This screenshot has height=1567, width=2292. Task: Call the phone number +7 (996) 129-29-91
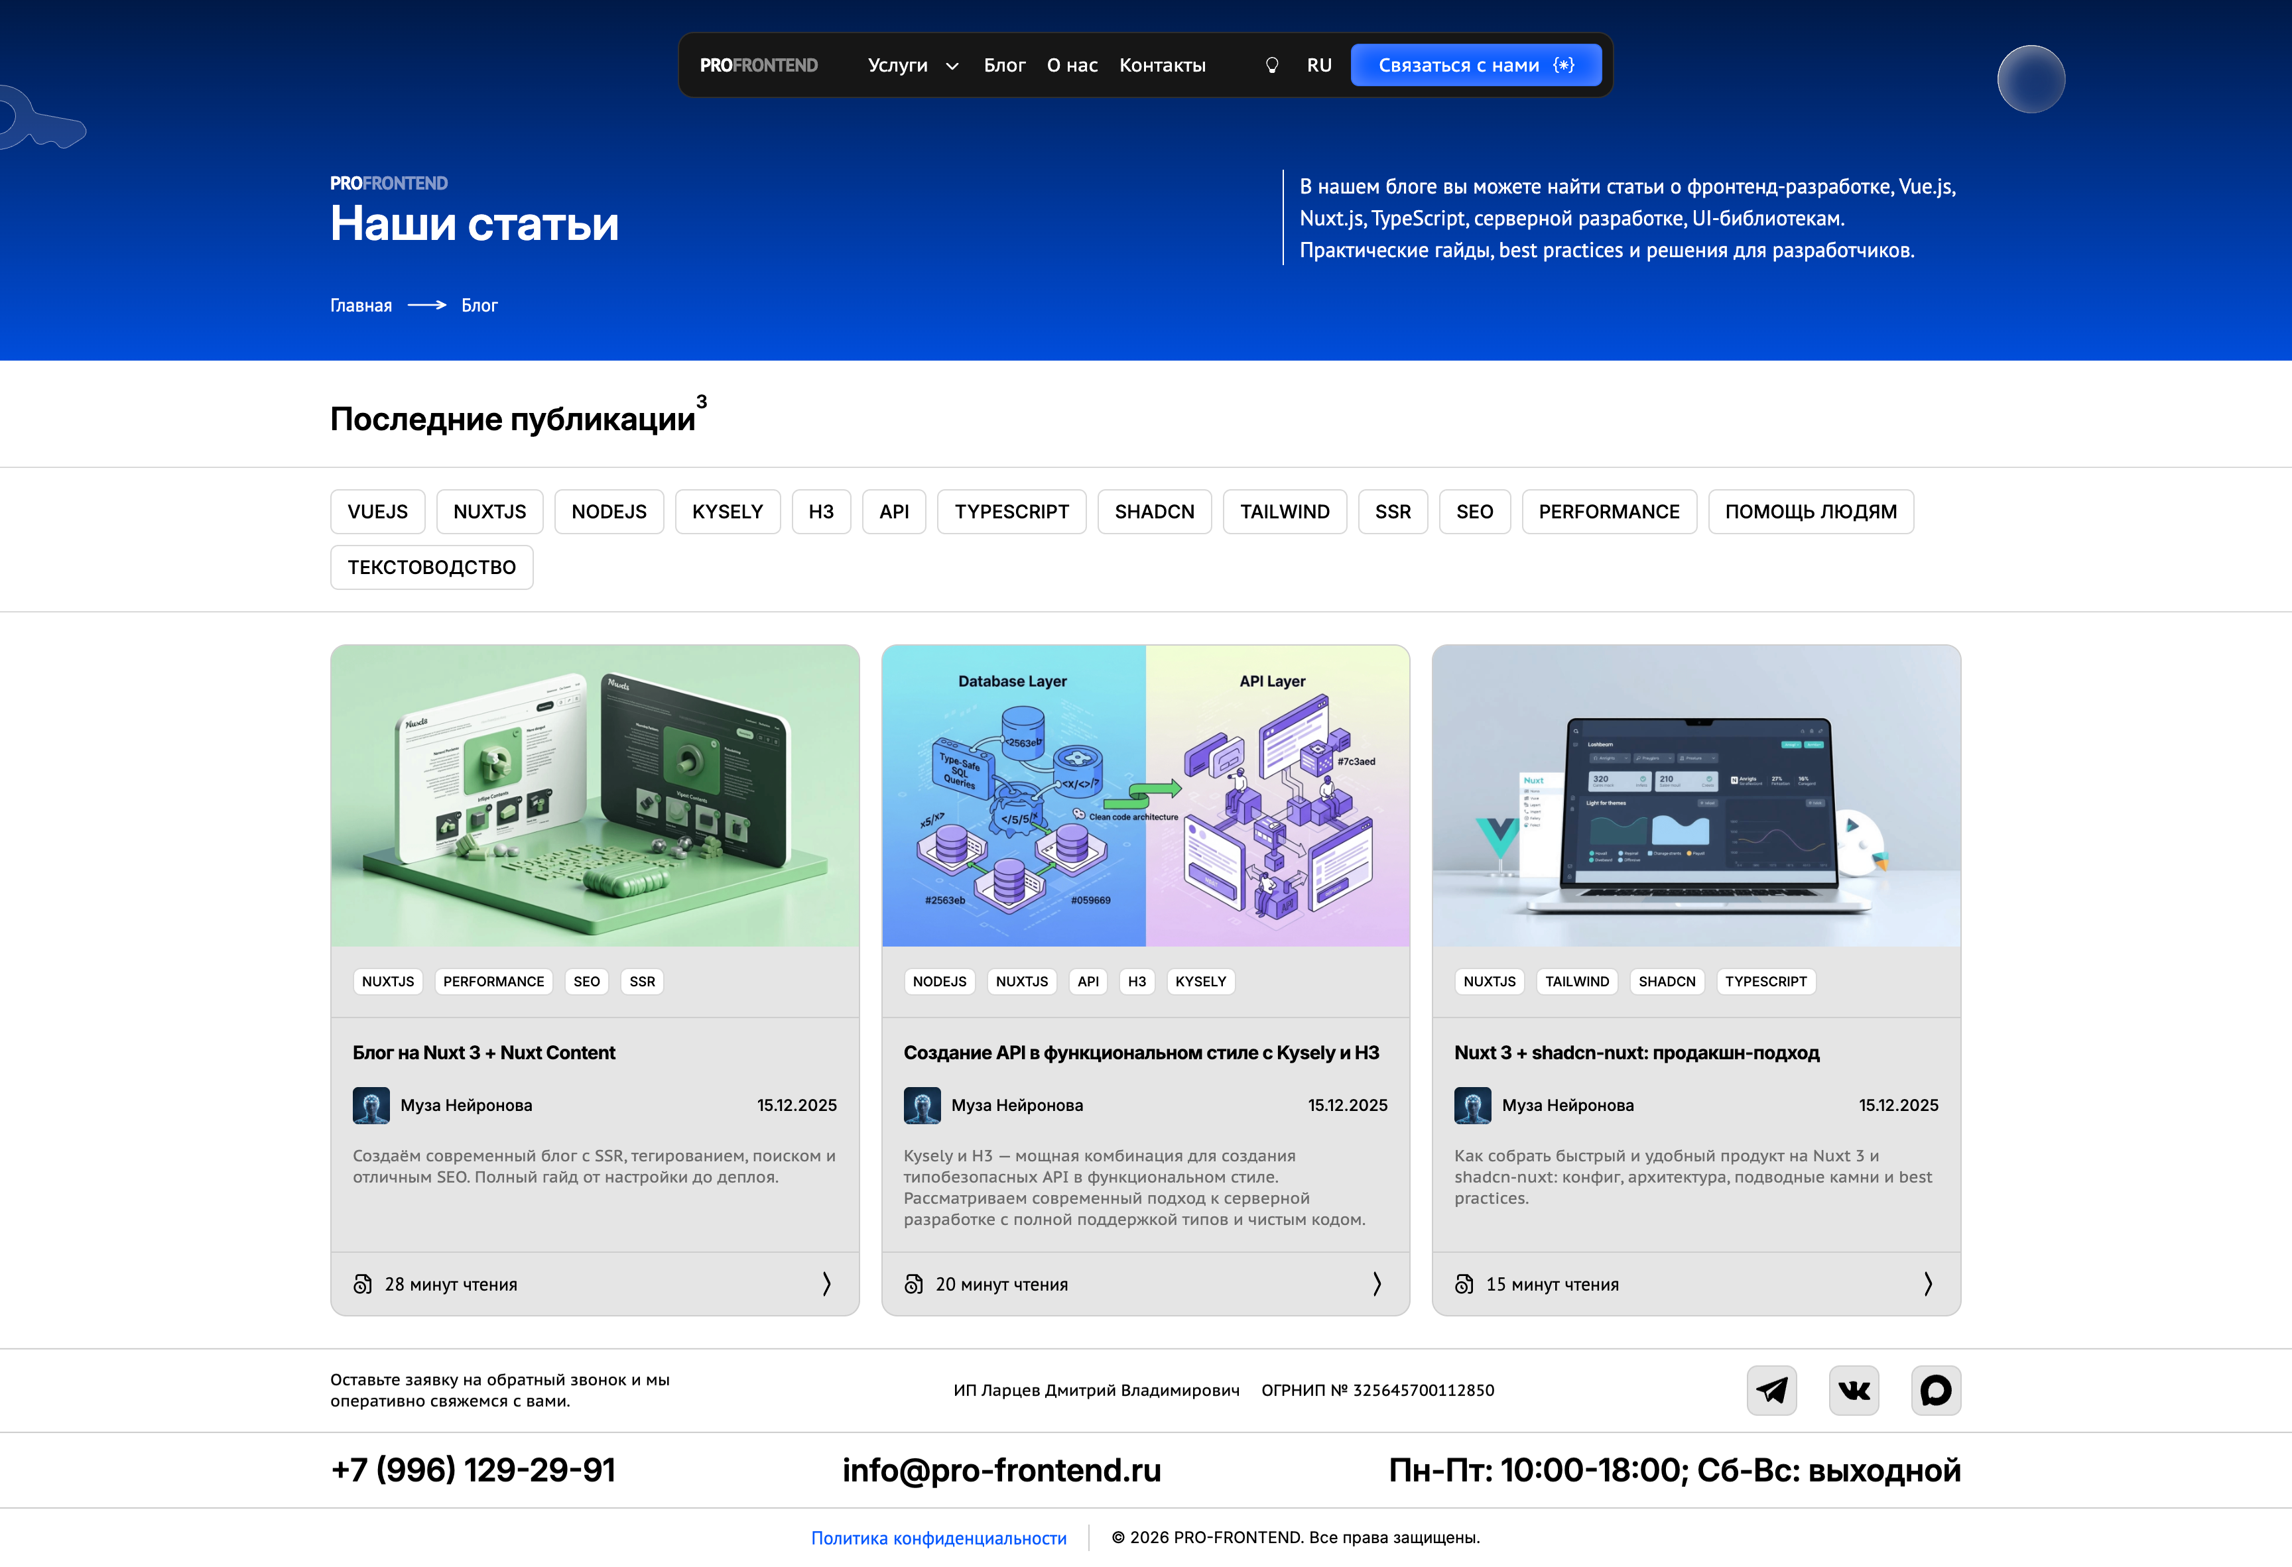coord(474,1470)
